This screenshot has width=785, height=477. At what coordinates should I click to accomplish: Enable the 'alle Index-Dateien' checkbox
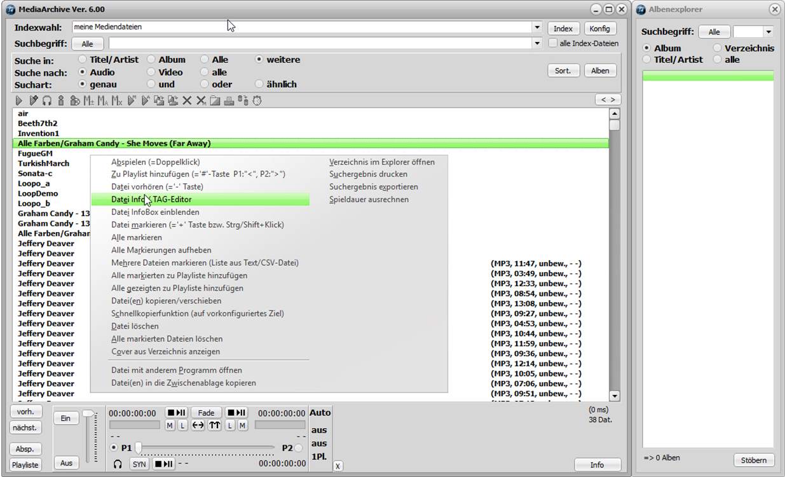553,43
